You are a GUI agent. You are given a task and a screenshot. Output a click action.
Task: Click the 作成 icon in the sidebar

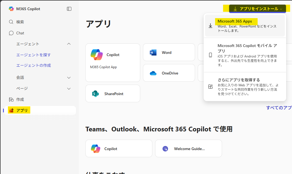[x=11, y=100]
